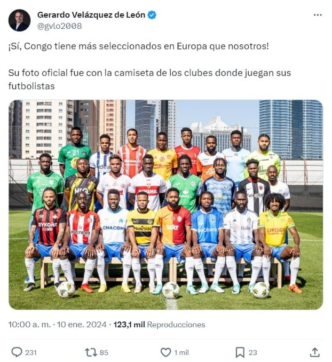Share tweet using the upload arrow icon

pyautogui.click(x=314, y=352)
